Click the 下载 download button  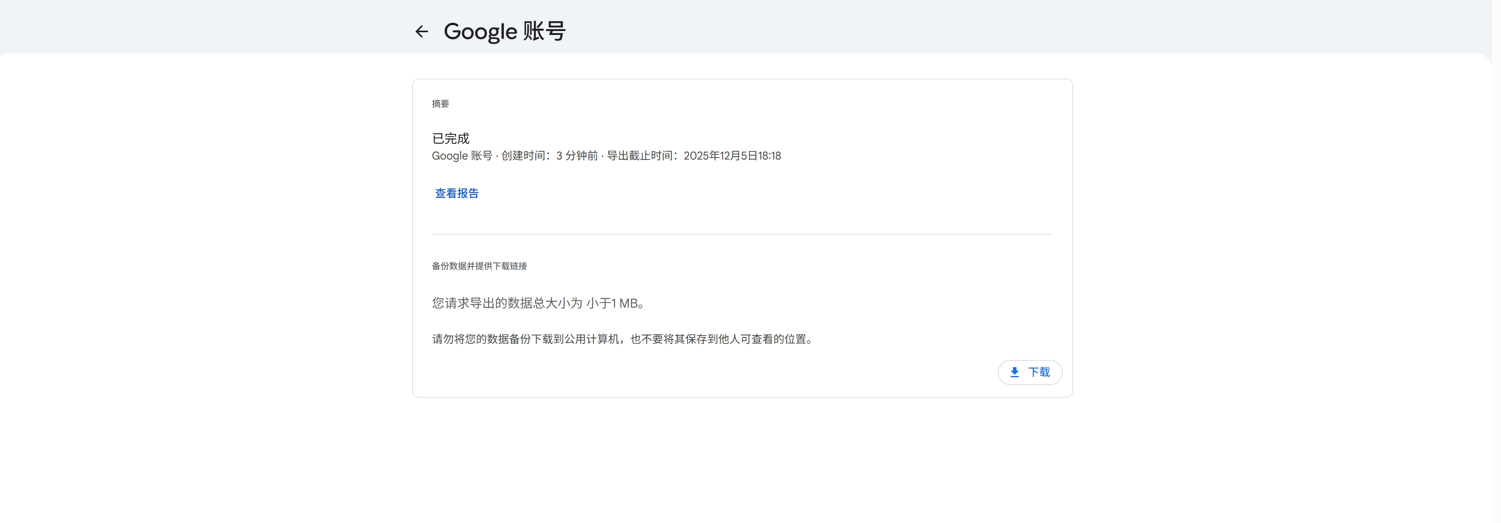[1030, 372]
